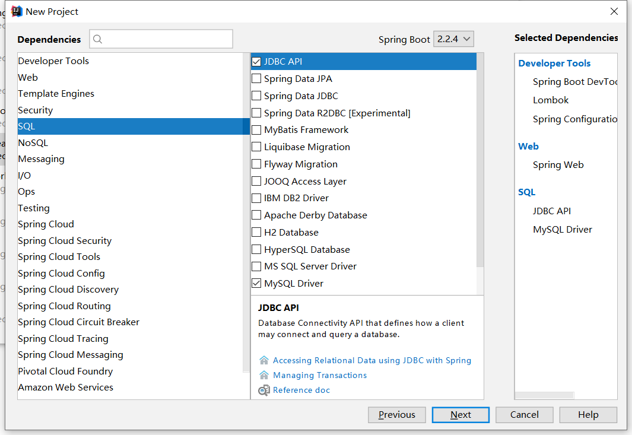Open Help for this dialog

(588, 415)
